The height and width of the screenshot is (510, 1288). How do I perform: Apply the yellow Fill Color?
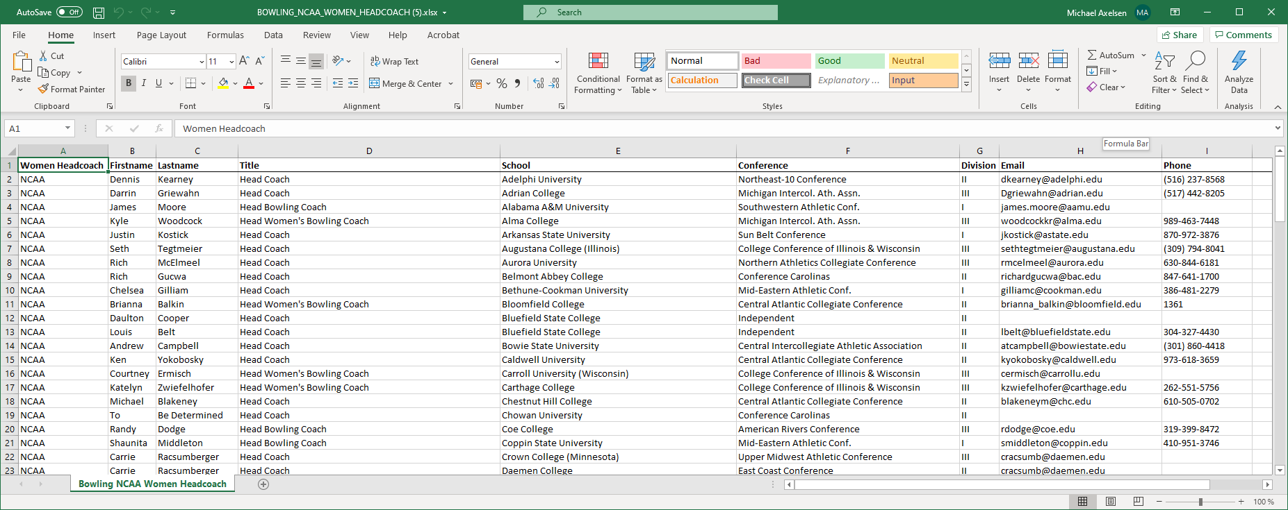223,83
